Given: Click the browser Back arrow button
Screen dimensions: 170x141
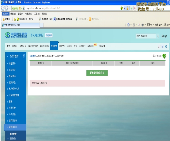Looking at the screenshot, I should (3, 8).
